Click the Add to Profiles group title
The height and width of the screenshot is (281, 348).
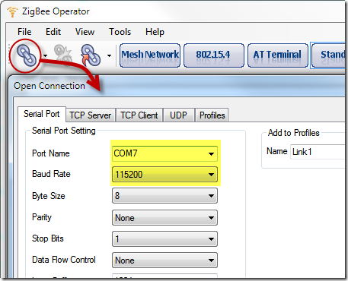click(294, 133)
